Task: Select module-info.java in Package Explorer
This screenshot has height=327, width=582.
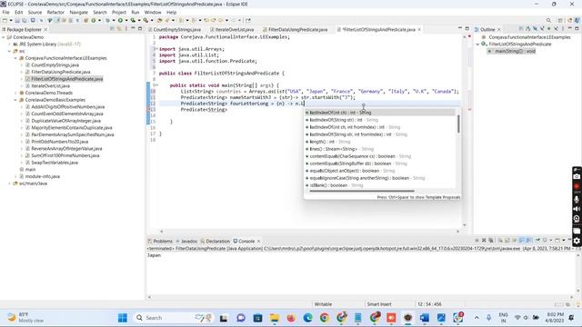Action: [43, 176]
